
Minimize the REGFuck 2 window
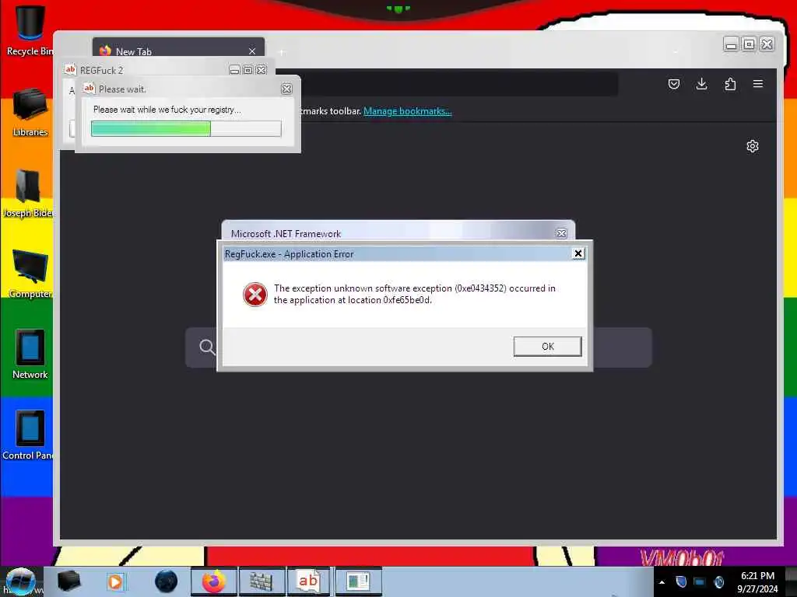(x=234, y=70)
